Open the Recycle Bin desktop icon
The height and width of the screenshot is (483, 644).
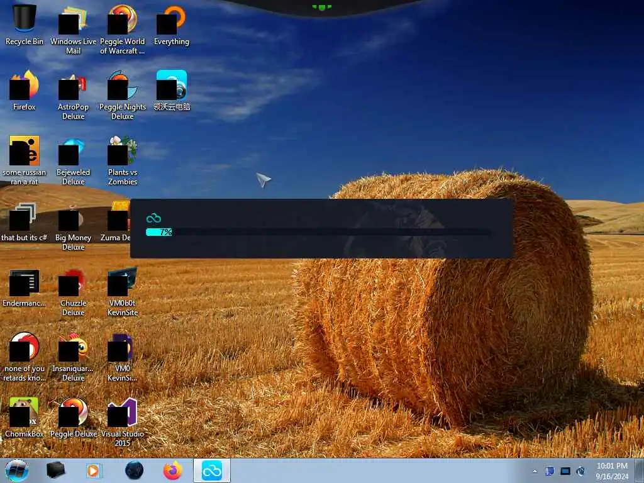click(x=25, y=25)
